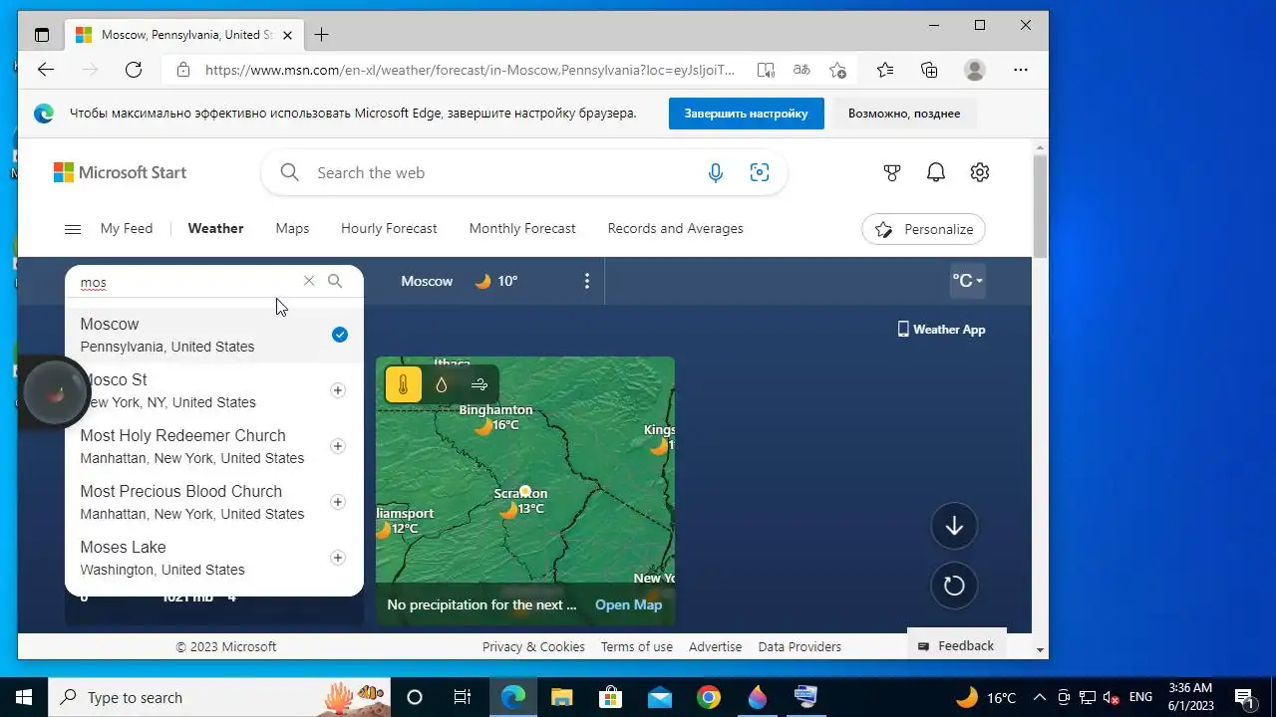The height and width of the screenshot is (717, 1276).
Task: Click the location search magnifier
Action: pos(335,281)
